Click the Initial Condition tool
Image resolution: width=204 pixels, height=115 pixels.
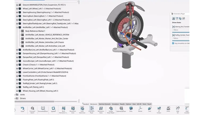187,110
